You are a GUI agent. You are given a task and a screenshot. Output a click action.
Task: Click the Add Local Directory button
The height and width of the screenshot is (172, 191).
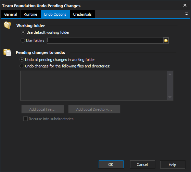click(94, 109)
